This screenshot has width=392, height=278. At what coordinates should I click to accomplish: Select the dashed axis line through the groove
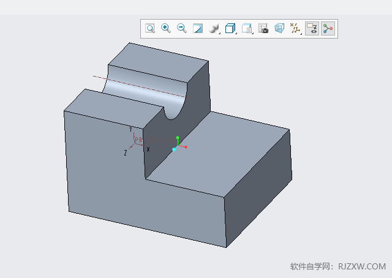[x=141, y=87]
